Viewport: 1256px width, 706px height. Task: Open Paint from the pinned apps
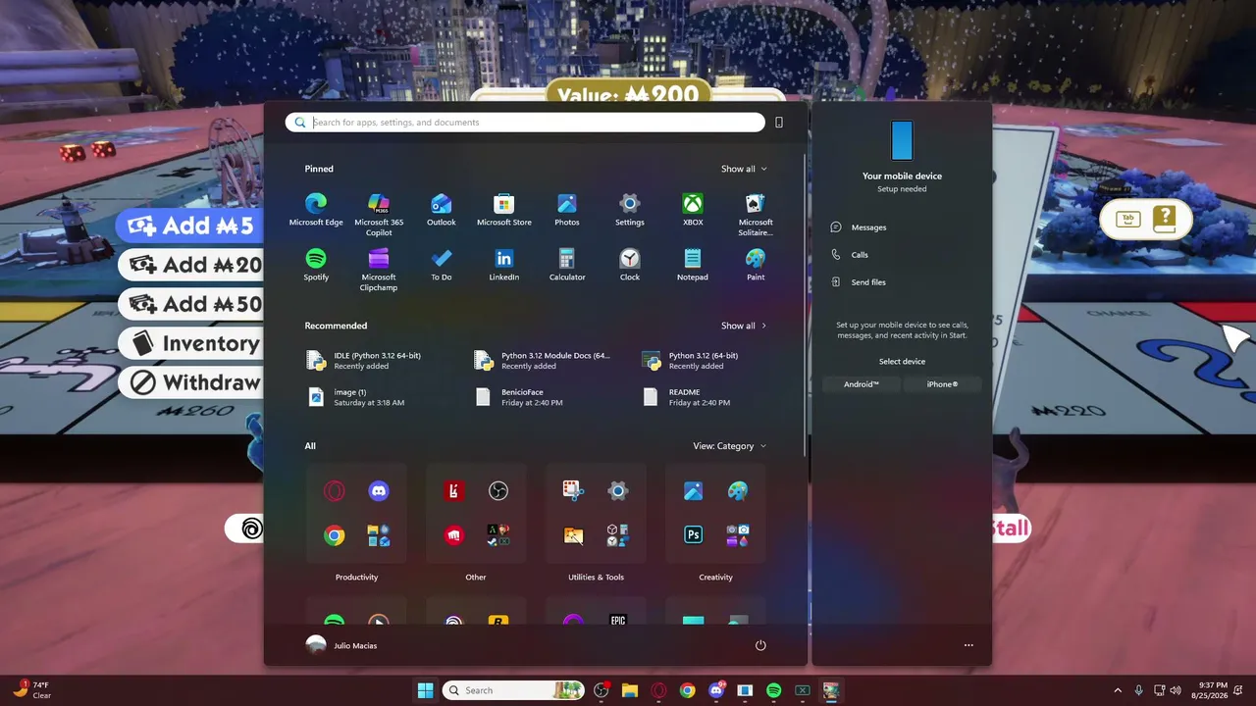[756, 264]
